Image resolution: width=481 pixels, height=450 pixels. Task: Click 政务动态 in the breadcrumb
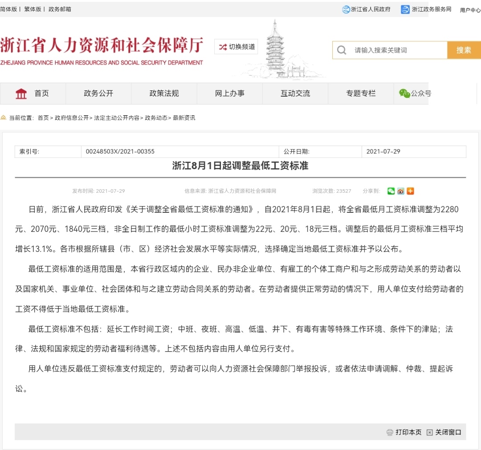tap(156, 118)
